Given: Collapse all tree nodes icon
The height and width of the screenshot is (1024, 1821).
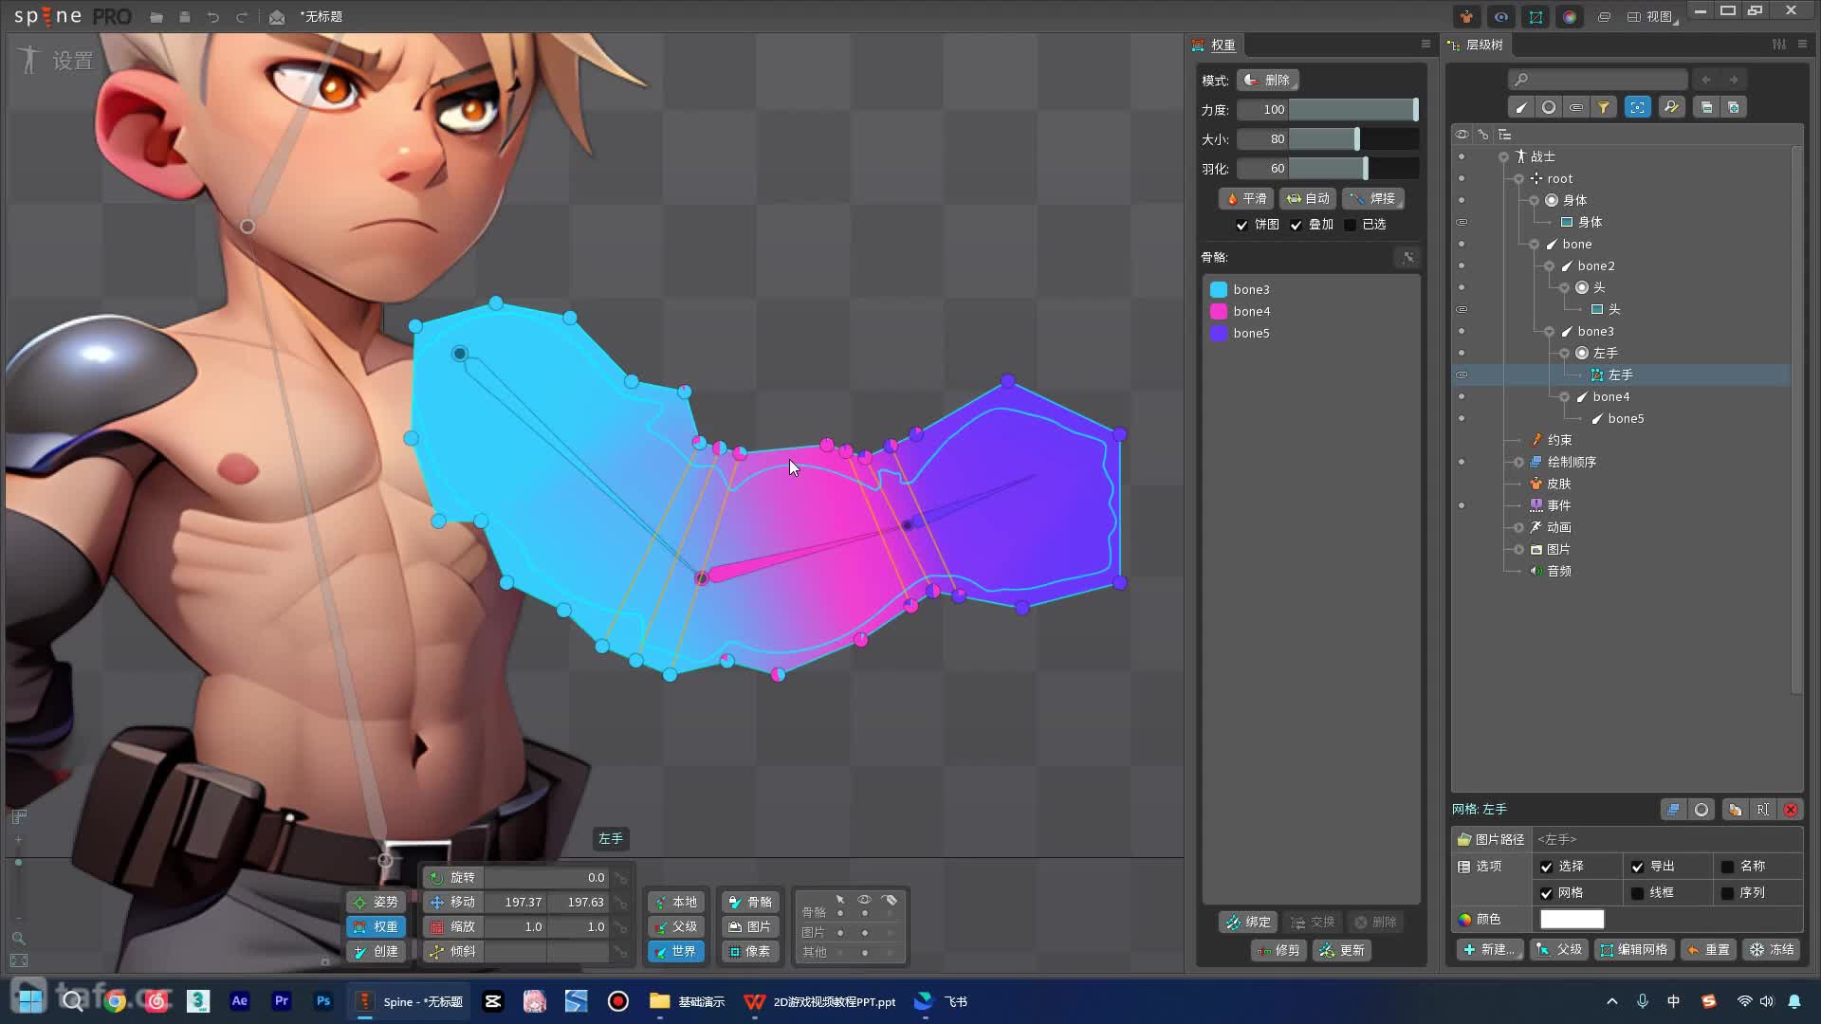Looking at the screenshot, I should (x=1706, y=107).
